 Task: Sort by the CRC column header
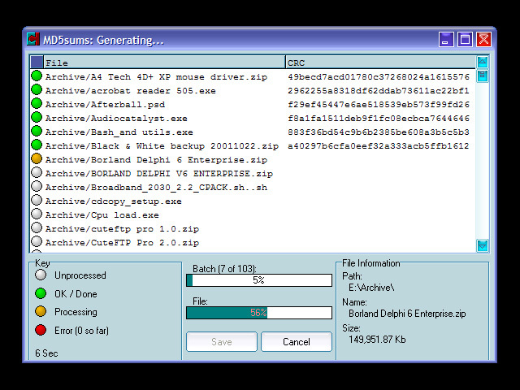click(x=379, y=63)
